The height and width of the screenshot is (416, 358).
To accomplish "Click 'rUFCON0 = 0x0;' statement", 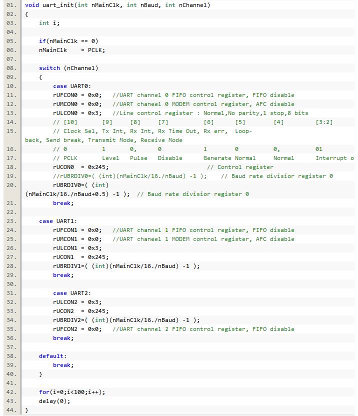I will click(77, 95).
